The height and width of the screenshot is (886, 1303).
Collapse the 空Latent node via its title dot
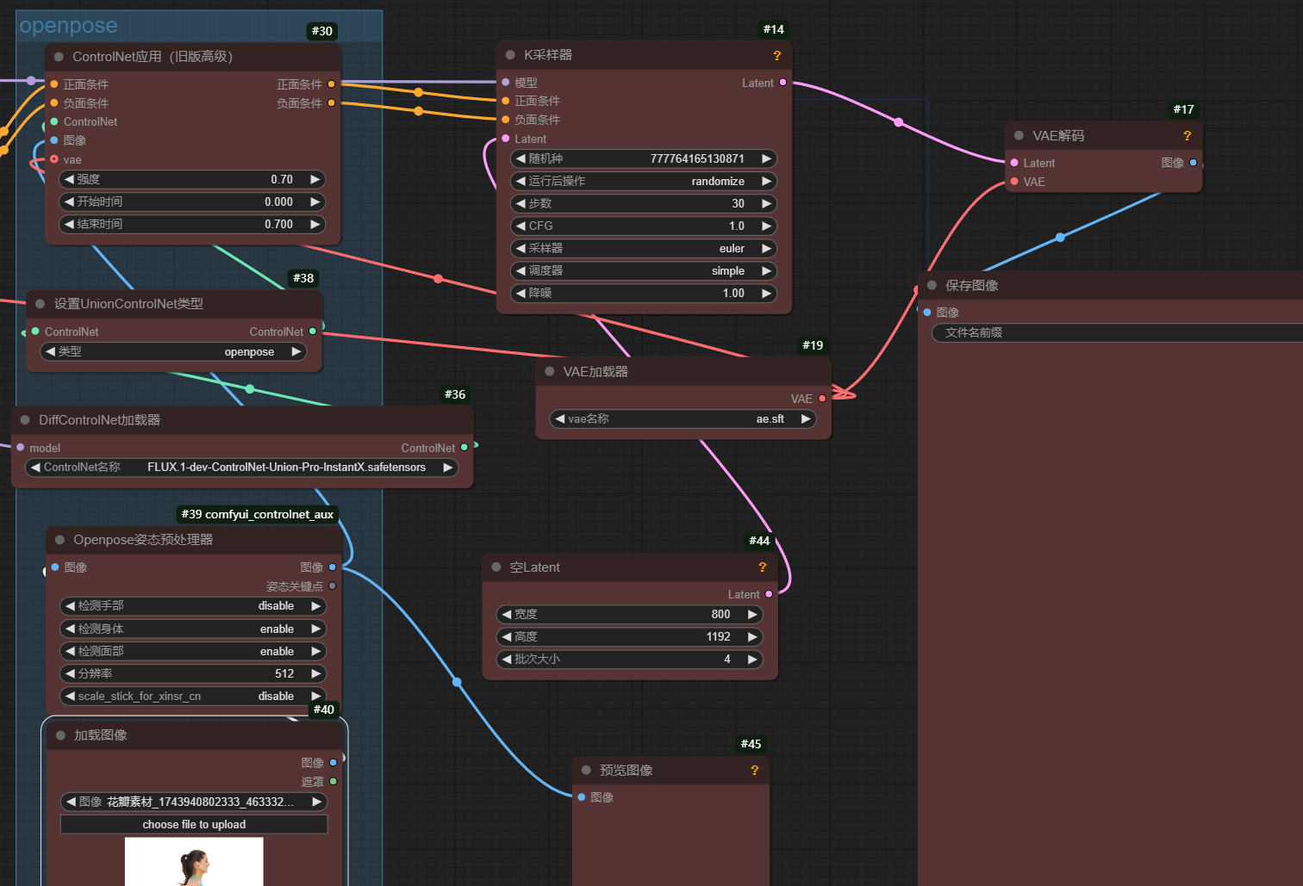pos(496,567)
